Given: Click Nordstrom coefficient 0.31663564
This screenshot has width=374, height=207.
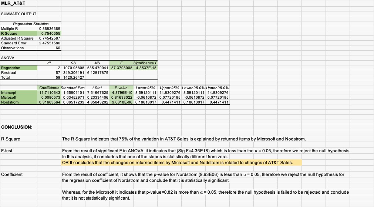Looking at the screenshot, I should tap(49, 102).
